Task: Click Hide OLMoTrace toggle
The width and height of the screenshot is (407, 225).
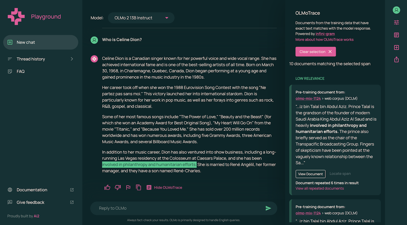Action: [168, 187]
